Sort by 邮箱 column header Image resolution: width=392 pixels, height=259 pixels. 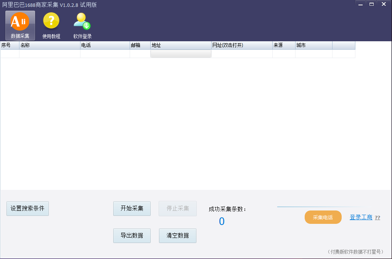pyautogui.click(x=140, y=45)
